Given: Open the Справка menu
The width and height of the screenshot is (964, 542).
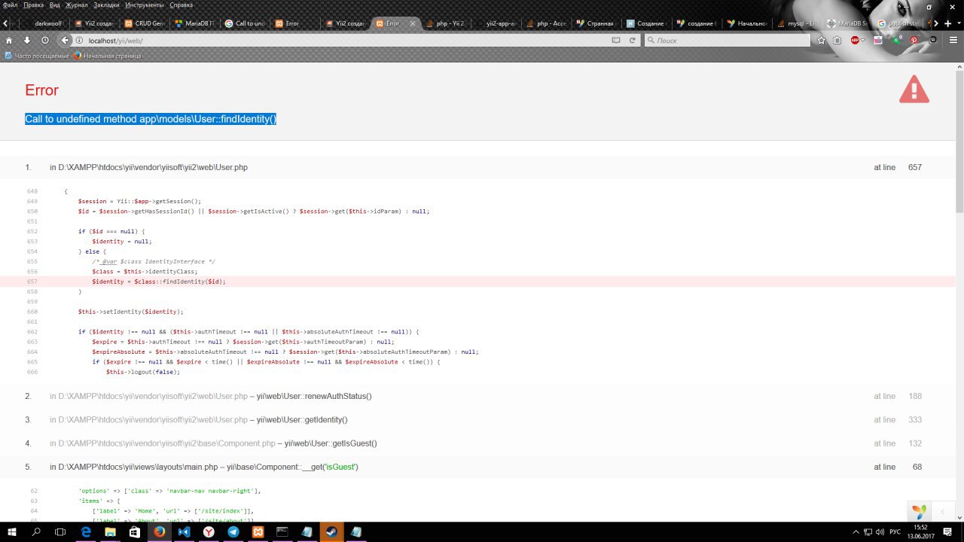Looking at the screenshot, I should pos(182,5).
